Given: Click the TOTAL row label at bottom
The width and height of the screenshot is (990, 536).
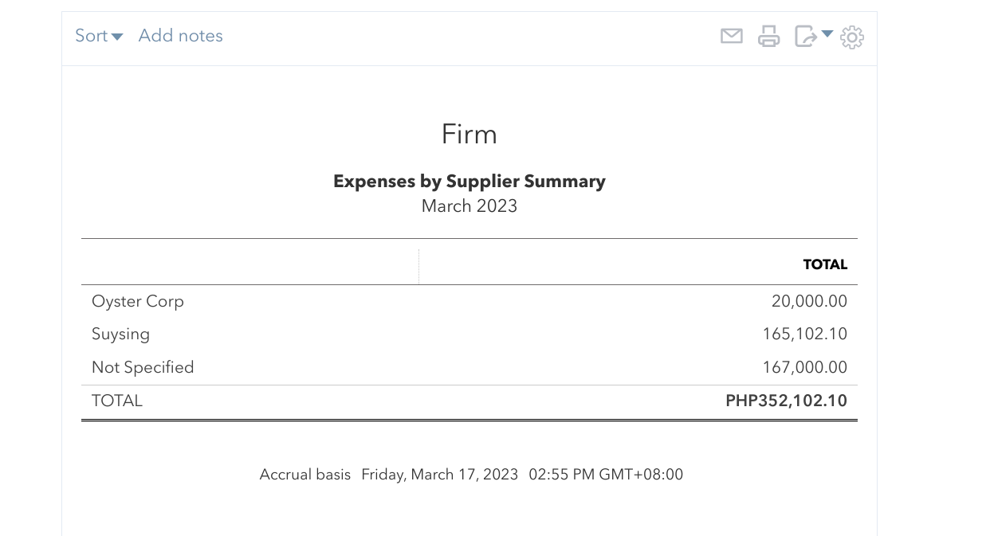Looking at the screenshot, I should tap(117, 401).
